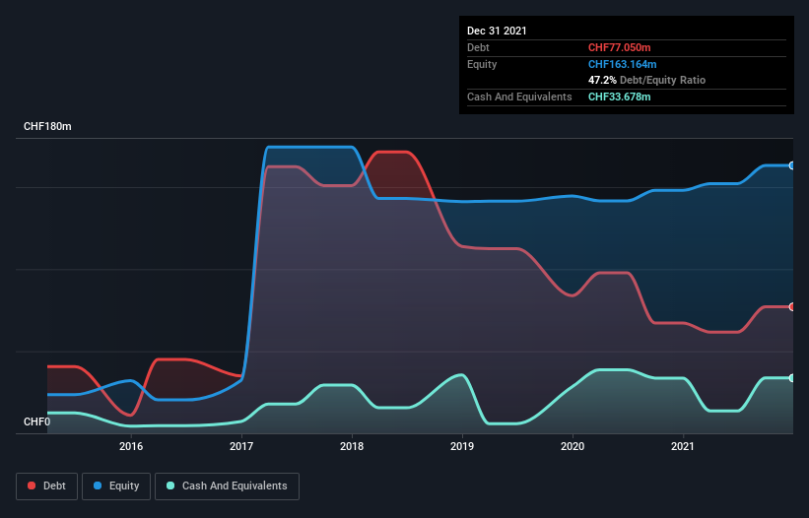Click the Dec 31 2021 tooltip date

click(x=497, y=31)
